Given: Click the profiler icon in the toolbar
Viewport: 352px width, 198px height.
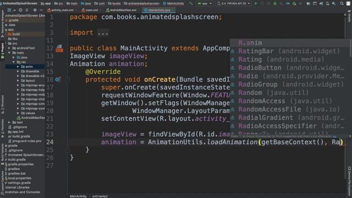Looking at the screenshot, I should (x=288, y=3).
